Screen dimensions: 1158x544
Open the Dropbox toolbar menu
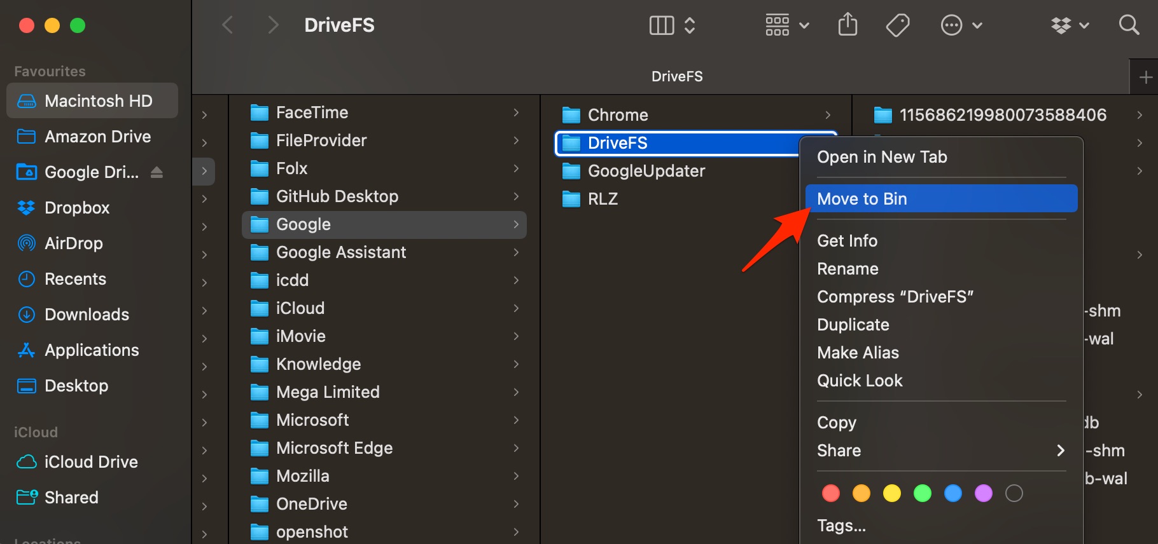(x=1070, y=25)
